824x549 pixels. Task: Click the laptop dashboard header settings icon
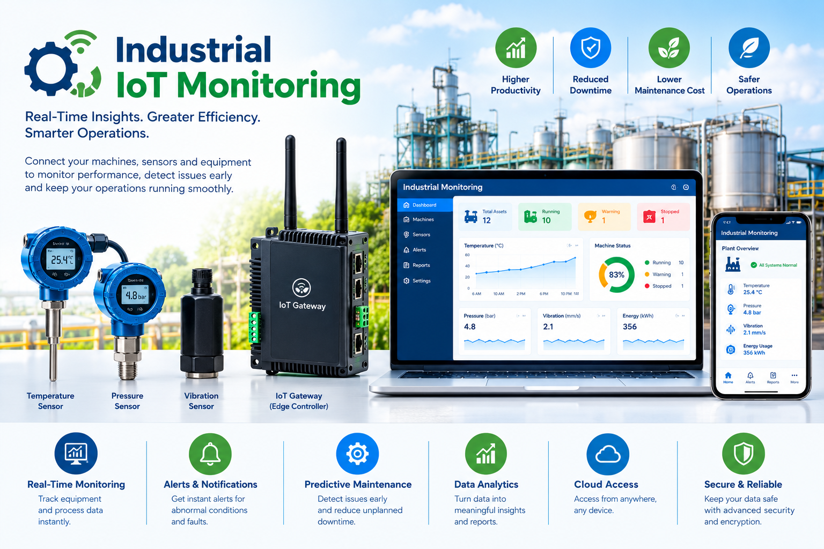[x=686, y=187]
